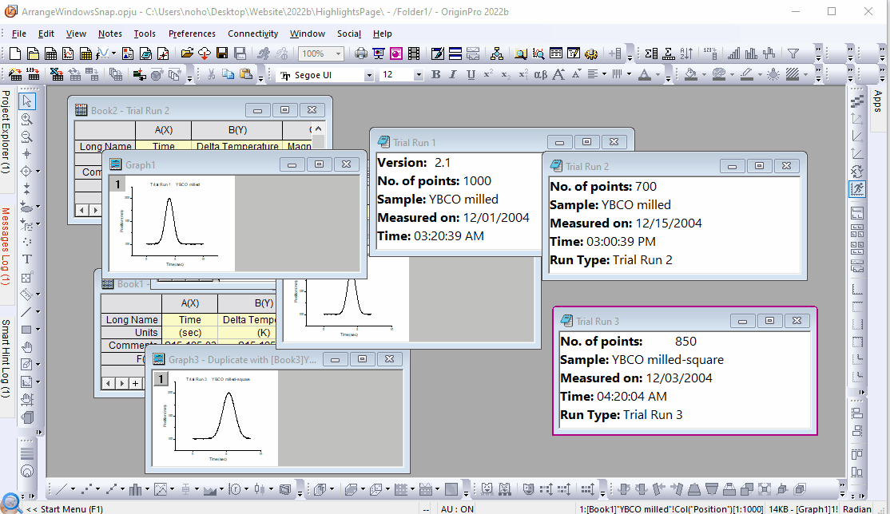
Task: Click the gear settings icon in standard toolbar
Action: [x=591, y=54]
